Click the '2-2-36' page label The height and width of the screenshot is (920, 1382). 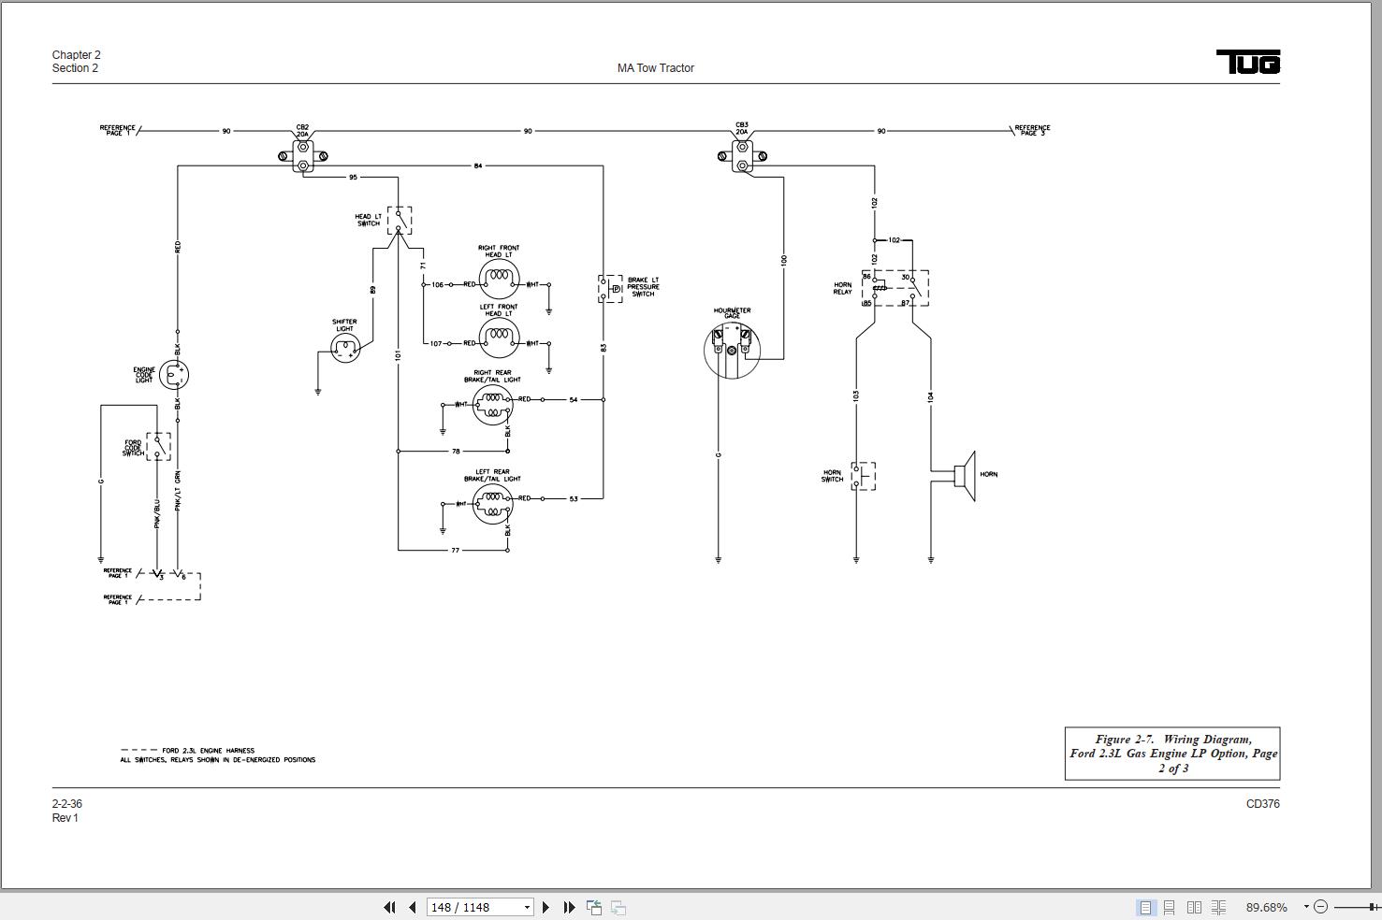pos(67,804)
